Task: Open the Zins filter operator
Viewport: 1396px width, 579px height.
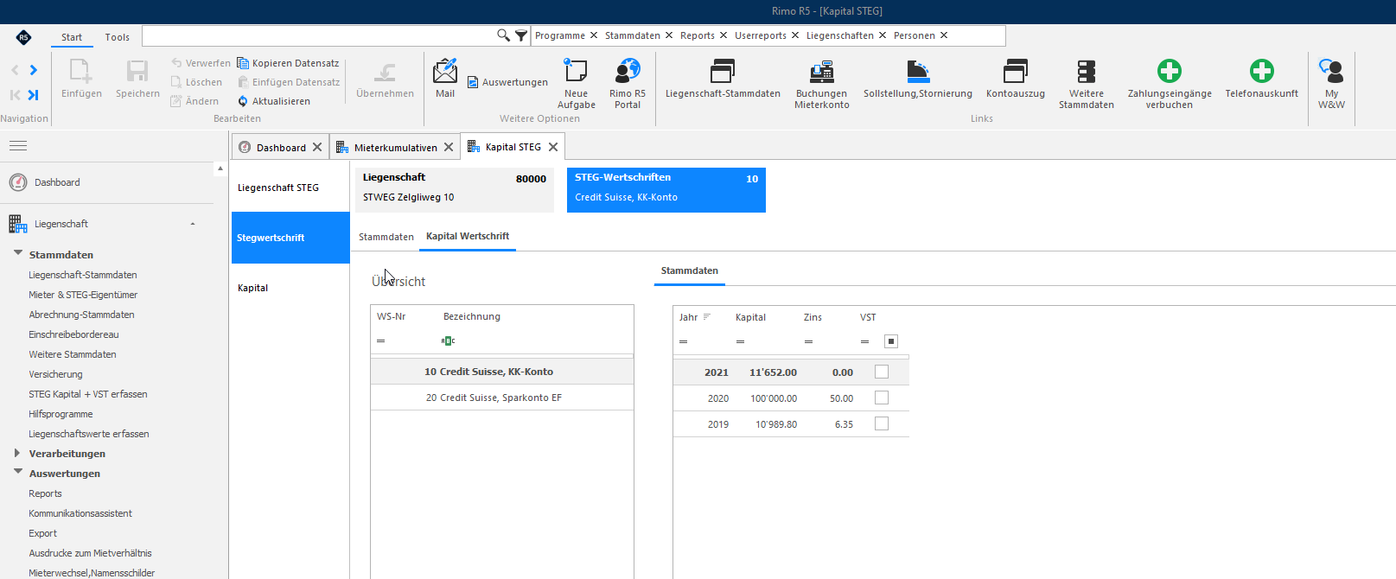Action: [808, 342]
